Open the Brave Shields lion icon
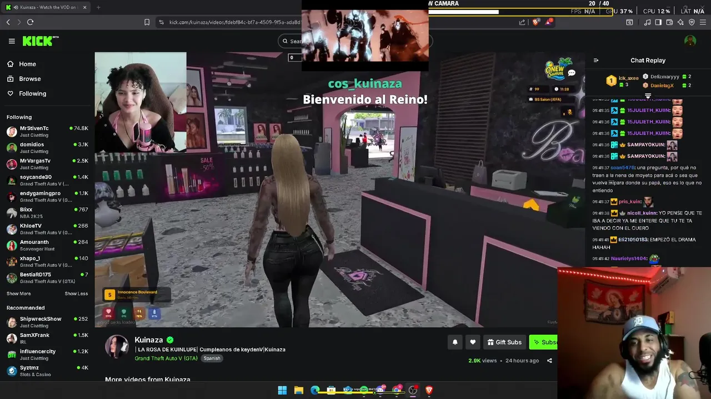This screenshot has height=399, width=711. point(535,22)
